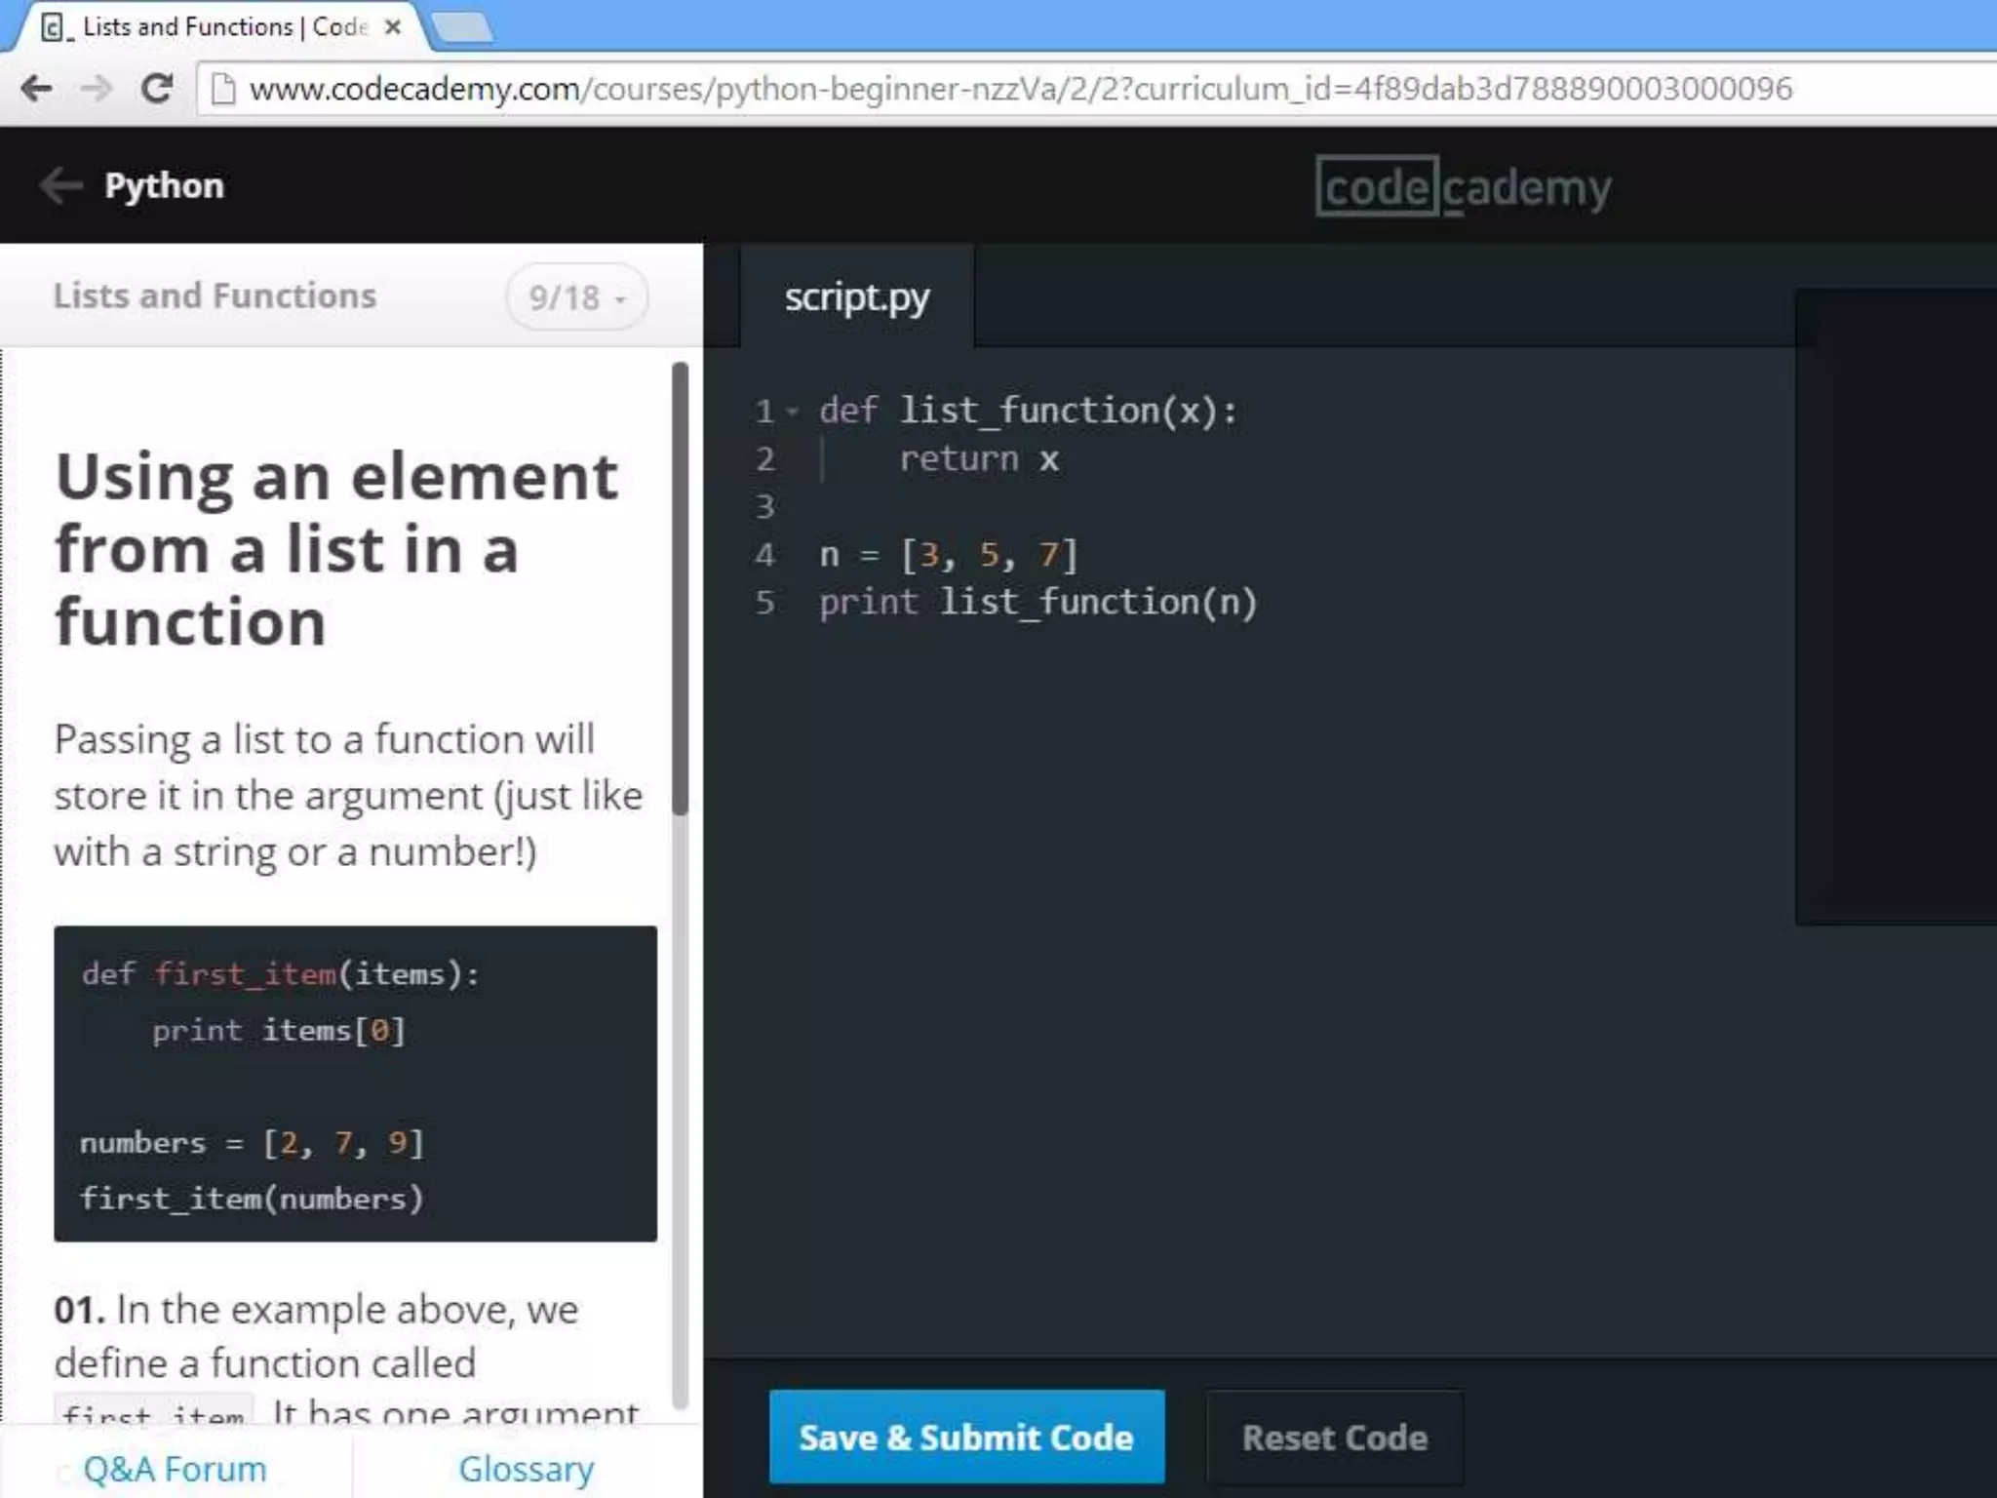Click example line 'first_item(numbers)'

point(253,1198)
